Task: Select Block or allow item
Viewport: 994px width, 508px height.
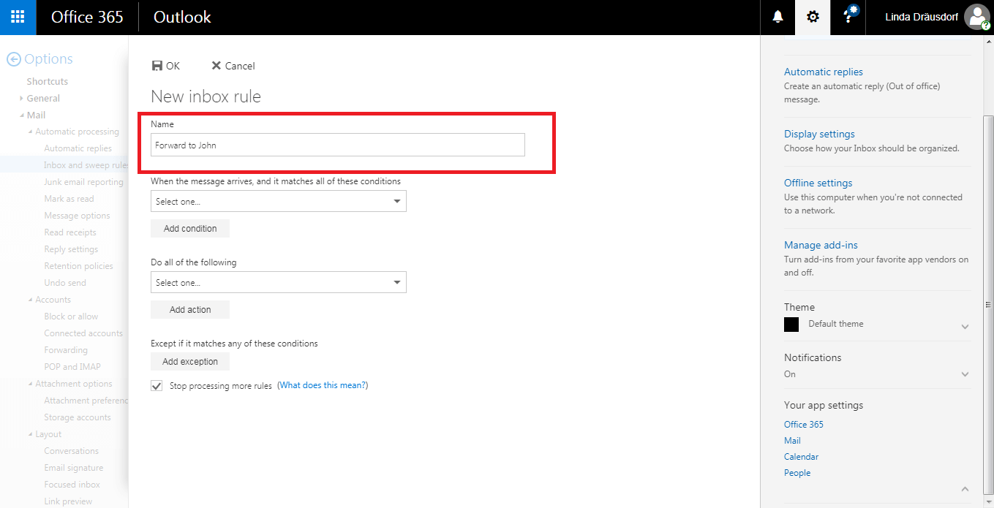Action: tap(71, 316)
